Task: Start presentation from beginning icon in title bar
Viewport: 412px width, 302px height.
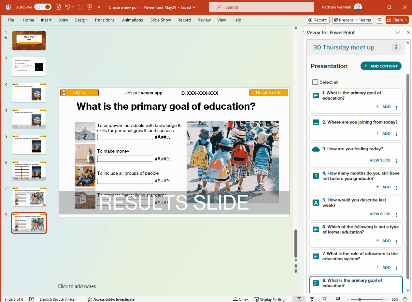Action: 90,7
